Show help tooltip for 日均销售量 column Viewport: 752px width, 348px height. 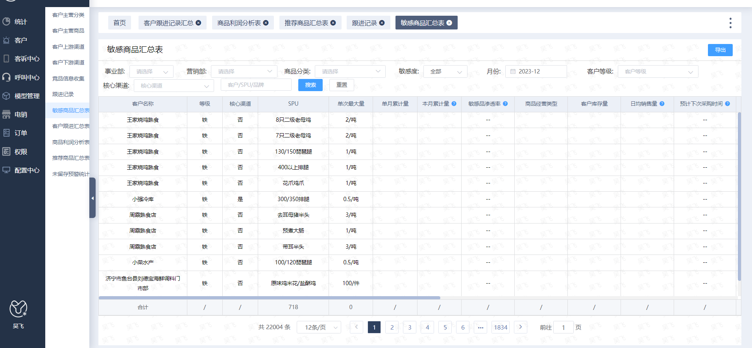pyautogui.click(x=662, y=104)
